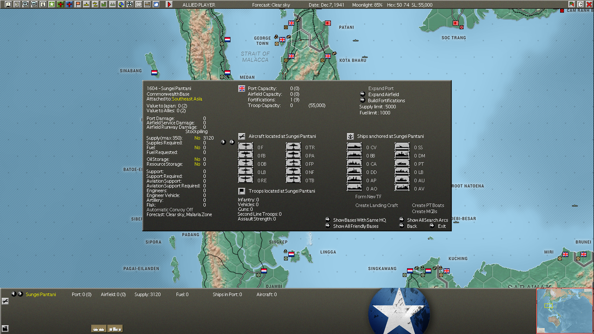Viewport: 594px width, 334px height.
Task: Click the green factory-shaped toolbar icon
Action: (x=103, y=4)
